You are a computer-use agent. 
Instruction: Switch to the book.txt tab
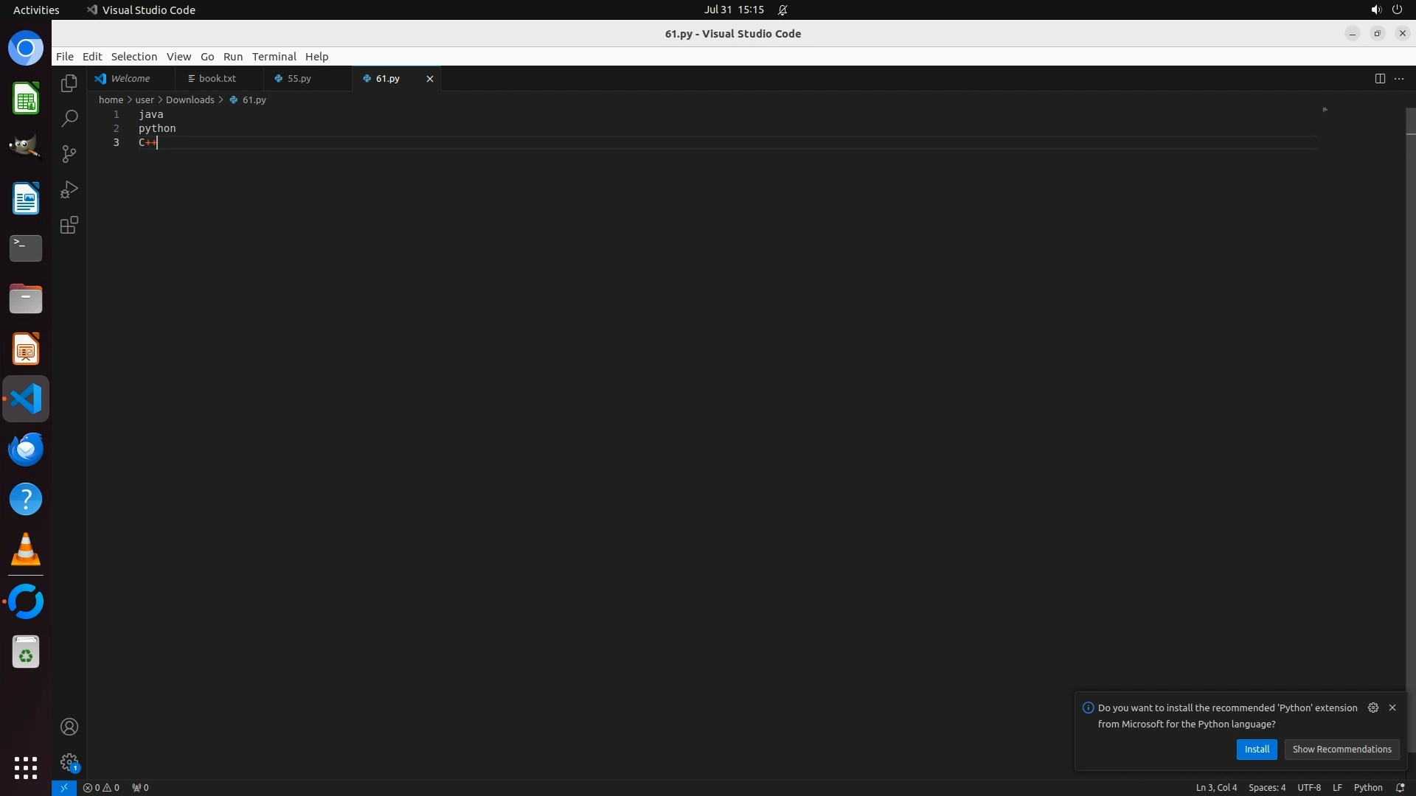(x=217, y=78)
